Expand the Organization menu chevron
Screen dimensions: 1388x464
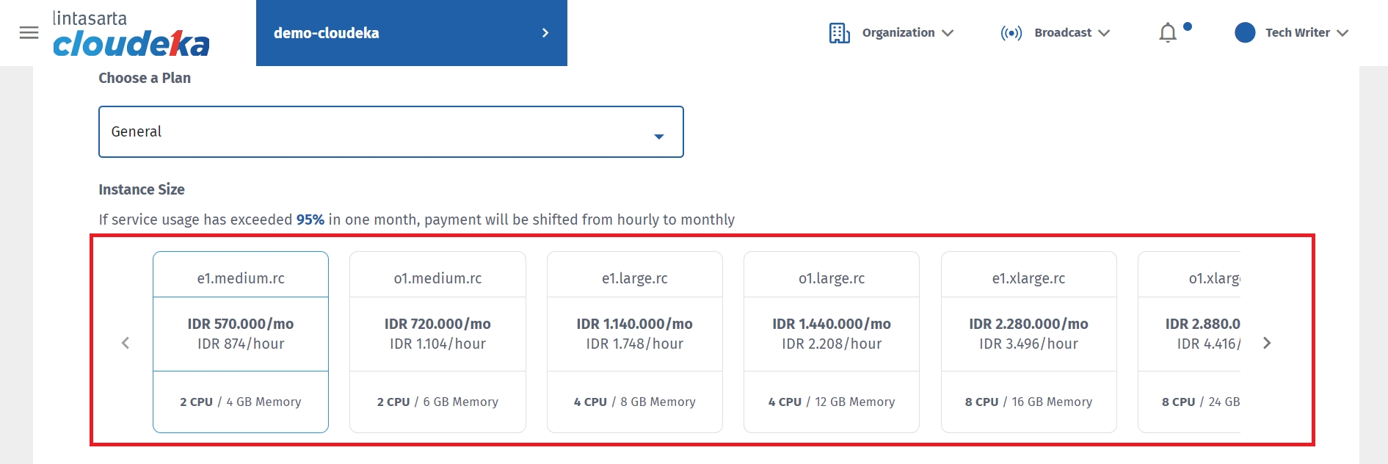click(948, 33)
